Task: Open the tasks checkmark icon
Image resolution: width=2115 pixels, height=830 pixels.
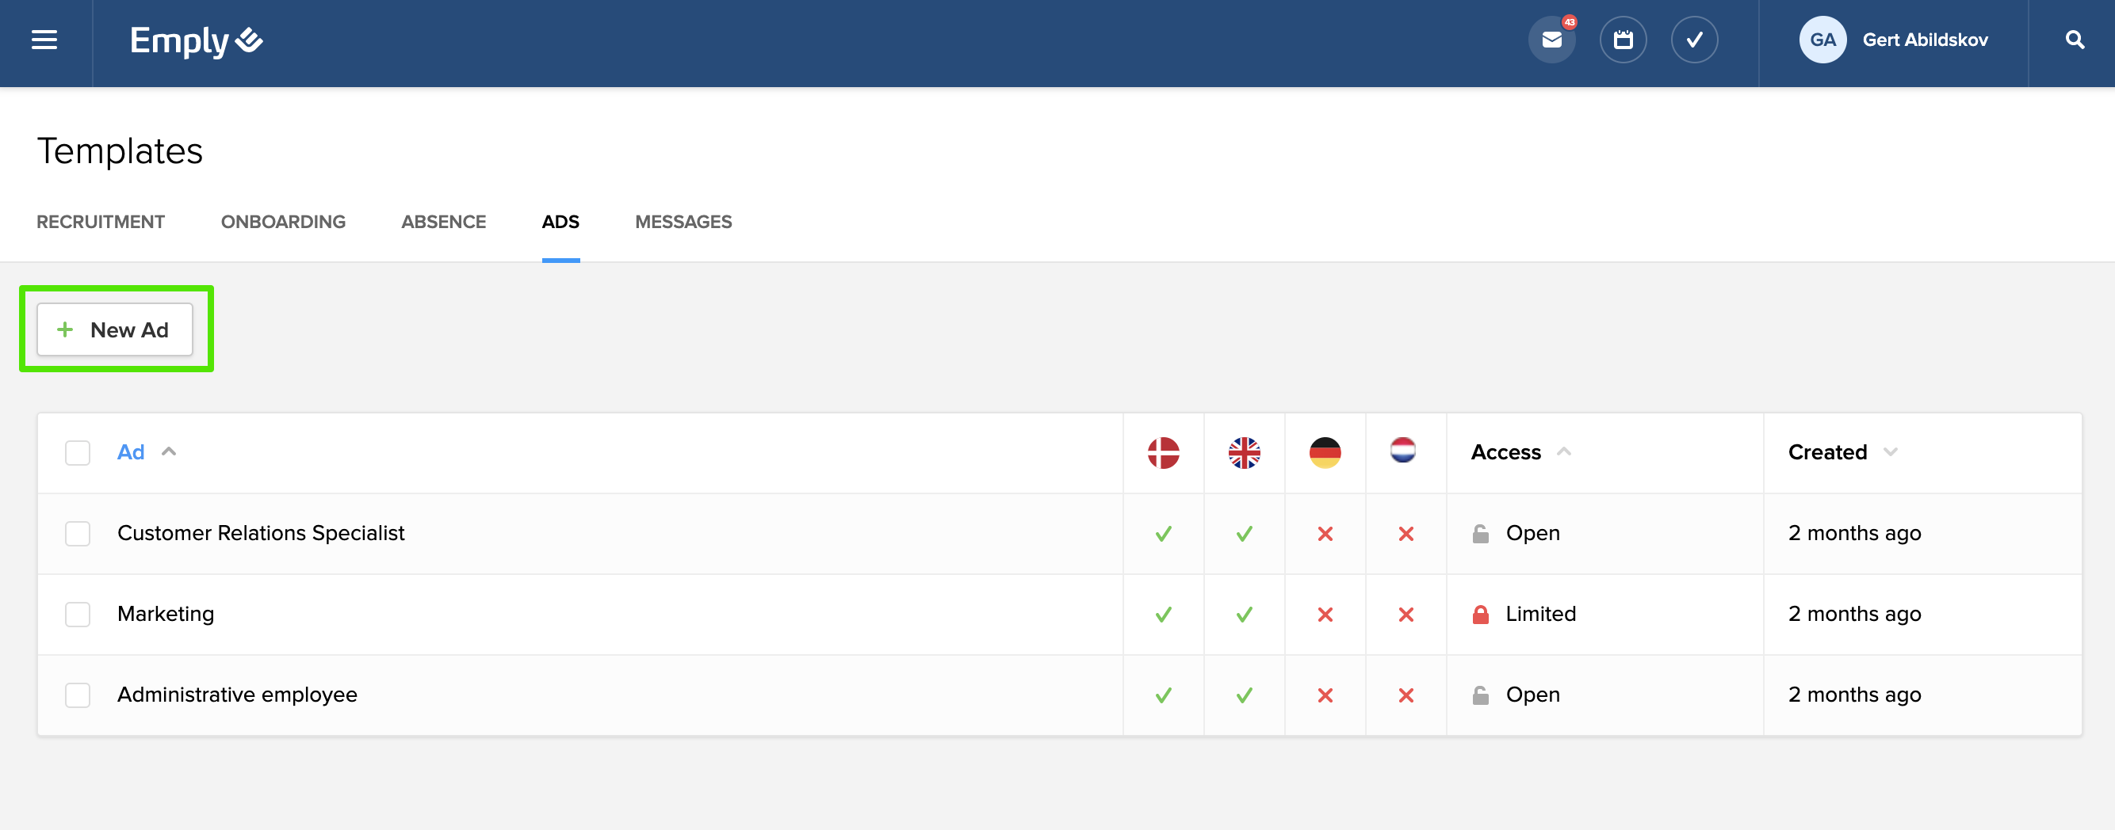Action: click(1694, 40)
